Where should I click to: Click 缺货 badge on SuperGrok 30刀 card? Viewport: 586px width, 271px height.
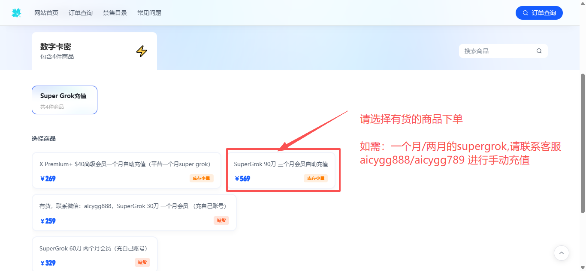tap(221, 220)
